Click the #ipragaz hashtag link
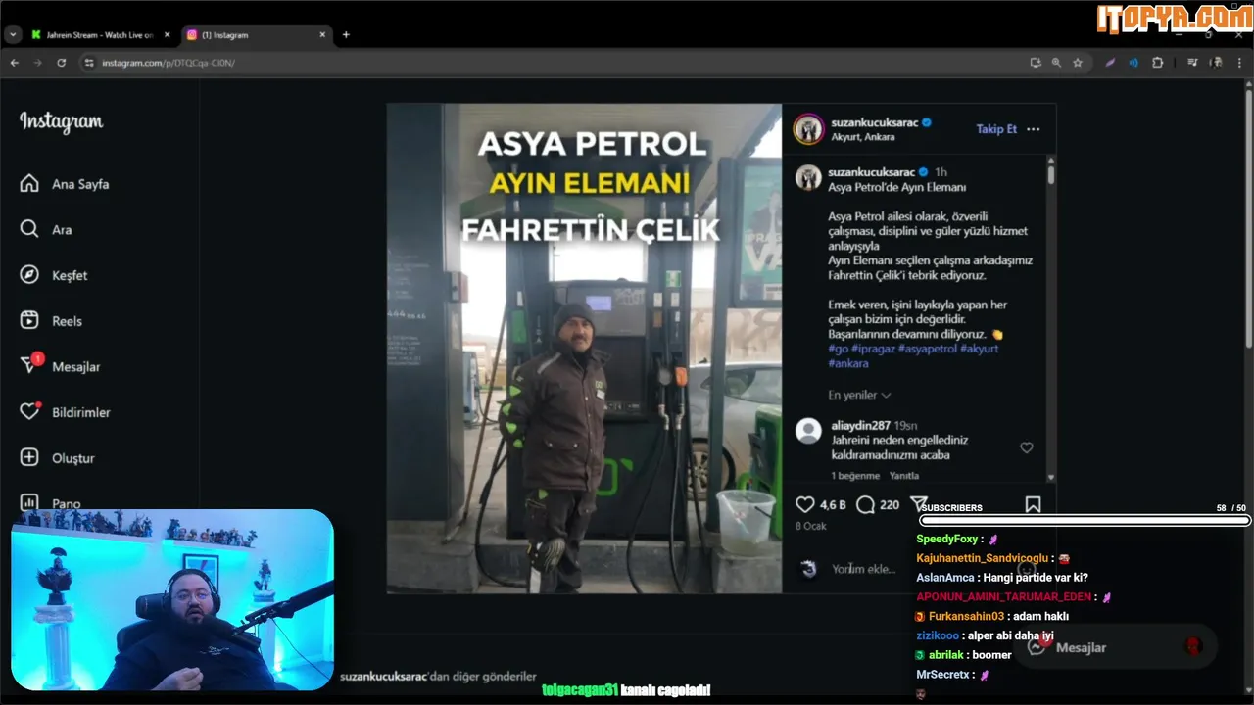1254x705 pixels. point(873,349)
